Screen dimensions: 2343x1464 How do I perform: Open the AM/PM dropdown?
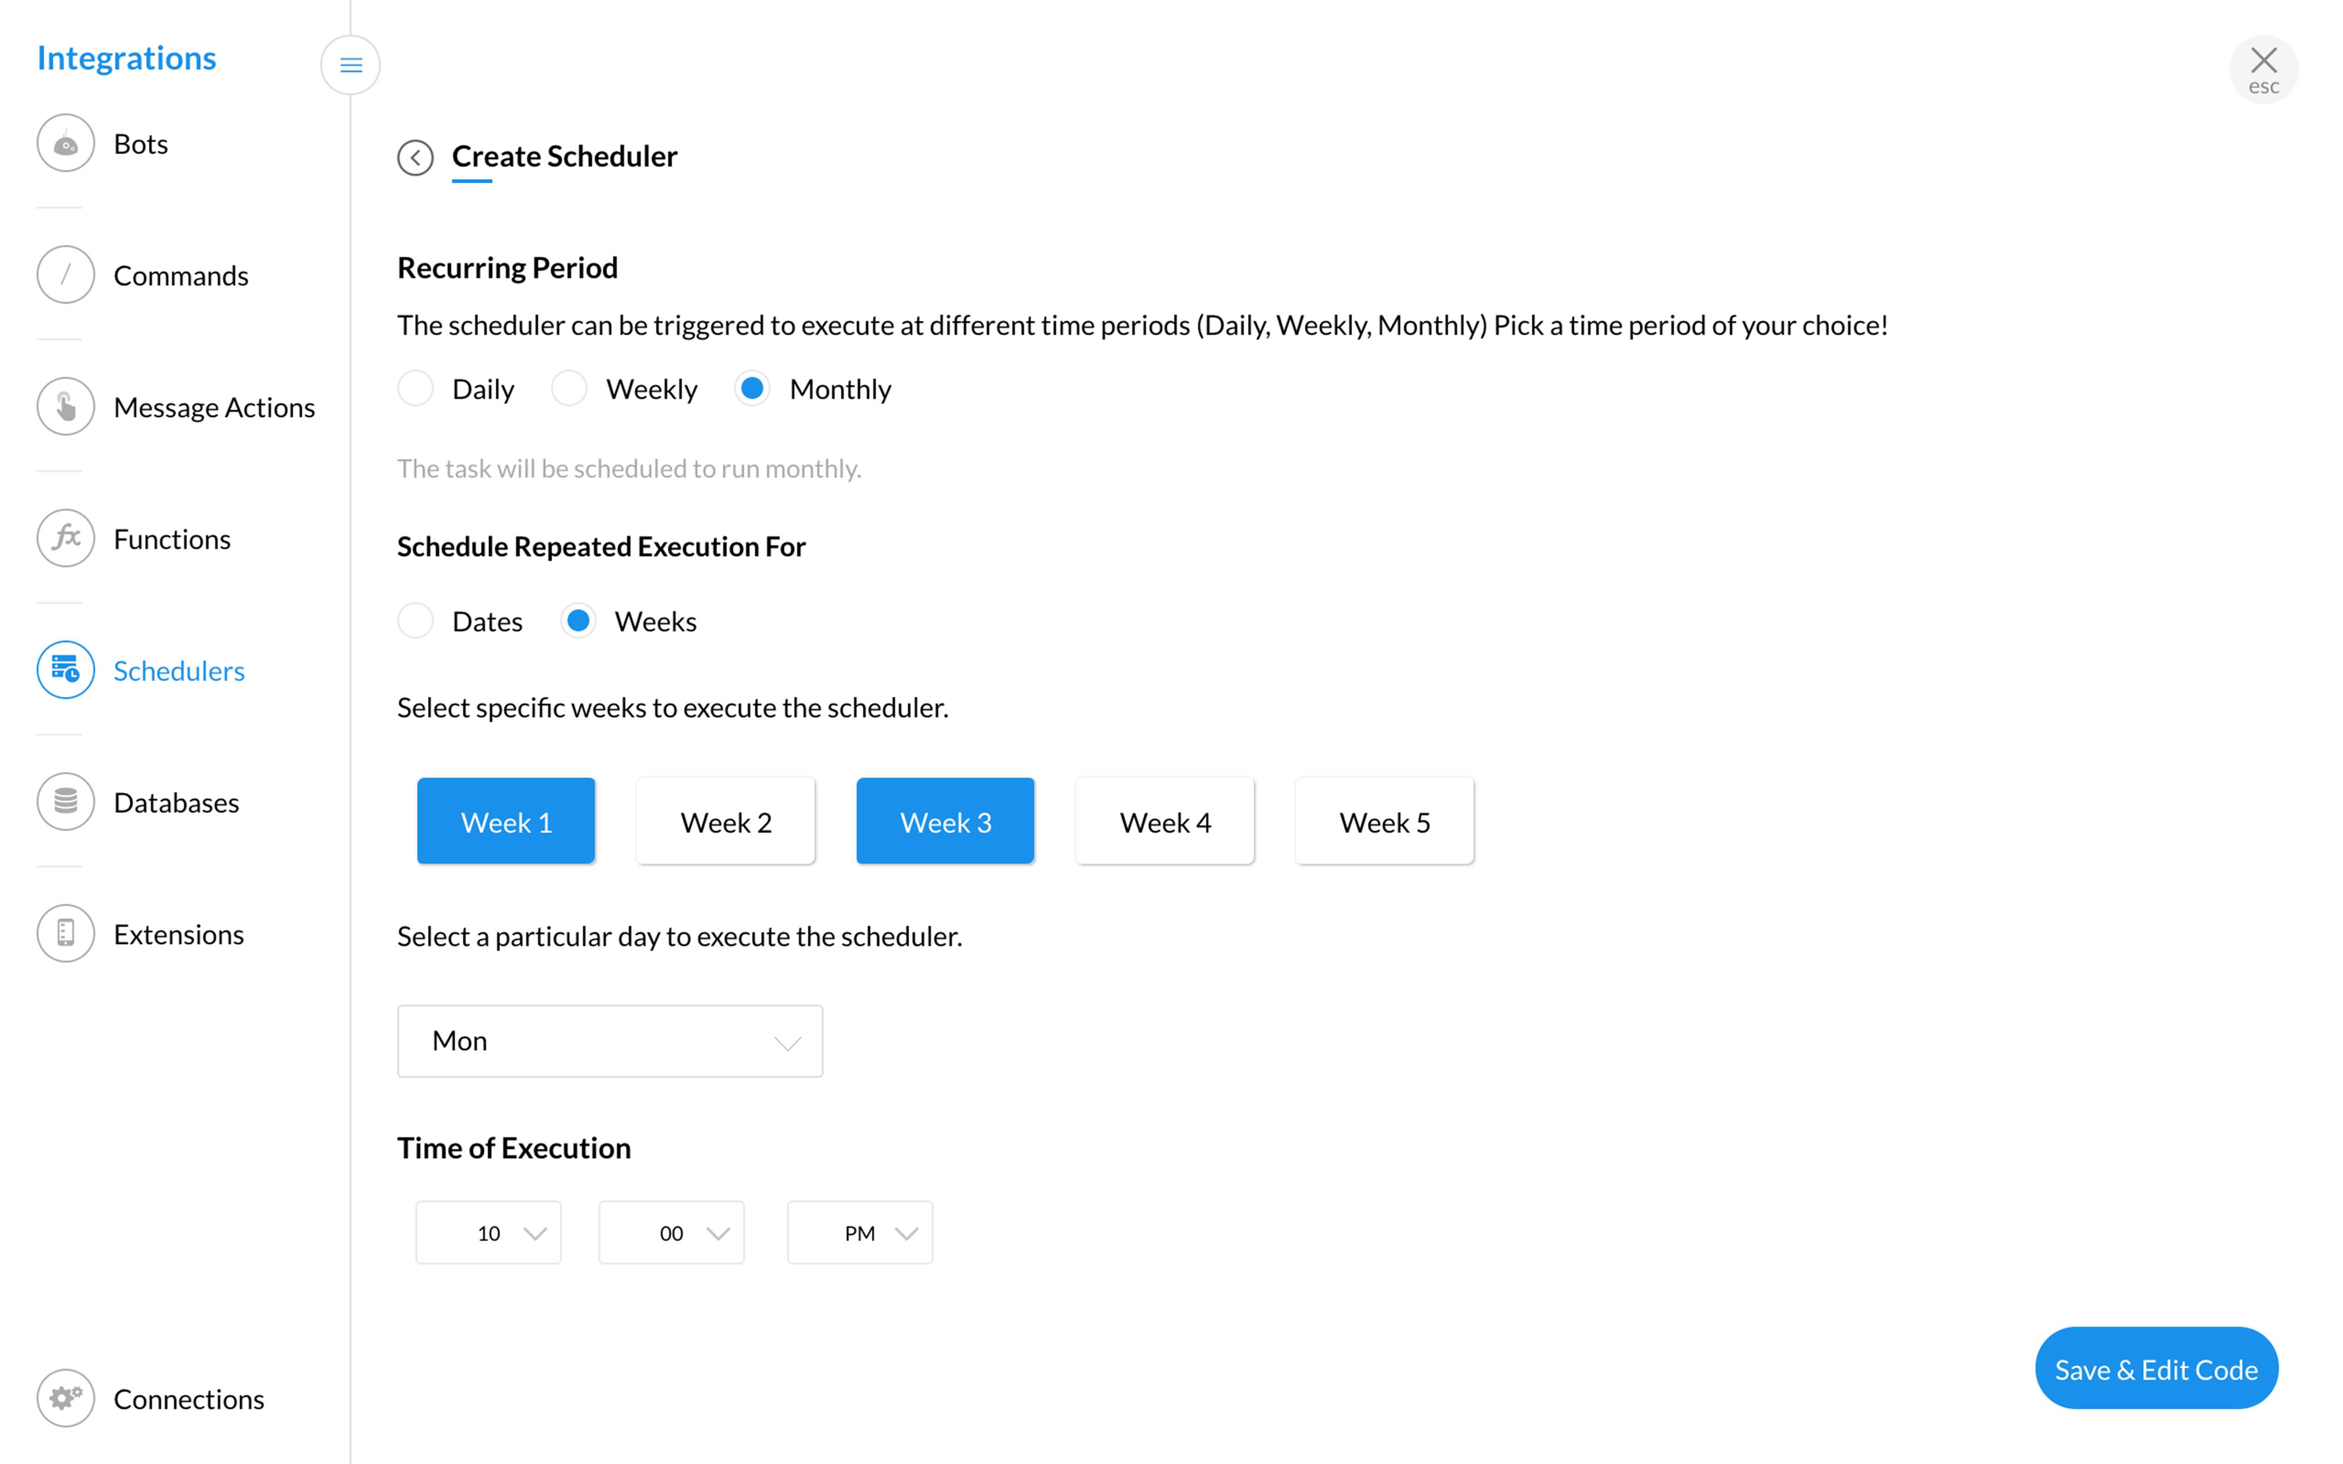pyautogui.click(x=859, y=1232)
